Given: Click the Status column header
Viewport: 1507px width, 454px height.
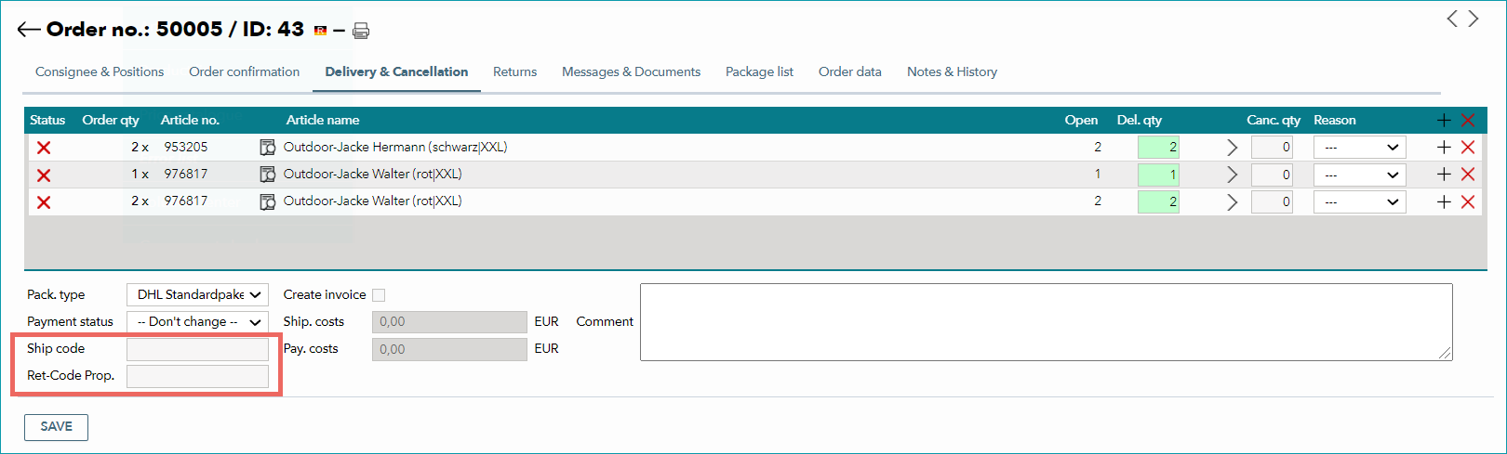Looking at the screenshot, I should click(47, 120).
